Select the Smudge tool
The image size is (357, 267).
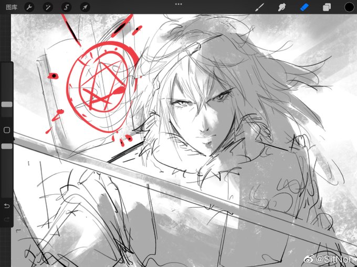[x=282, y=7]
